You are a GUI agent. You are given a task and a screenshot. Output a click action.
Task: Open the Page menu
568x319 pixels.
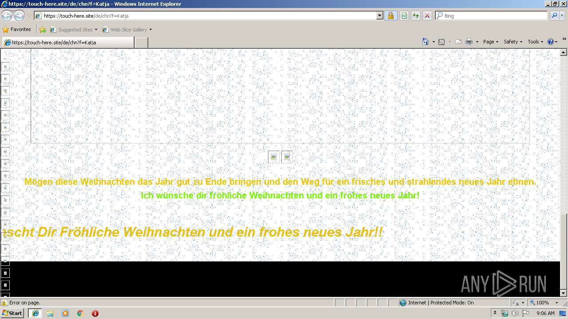pyautogui.click(x=491, y=42)
